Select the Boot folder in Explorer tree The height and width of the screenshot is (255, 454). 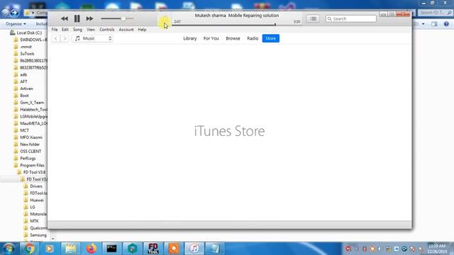tap(24, 96)
